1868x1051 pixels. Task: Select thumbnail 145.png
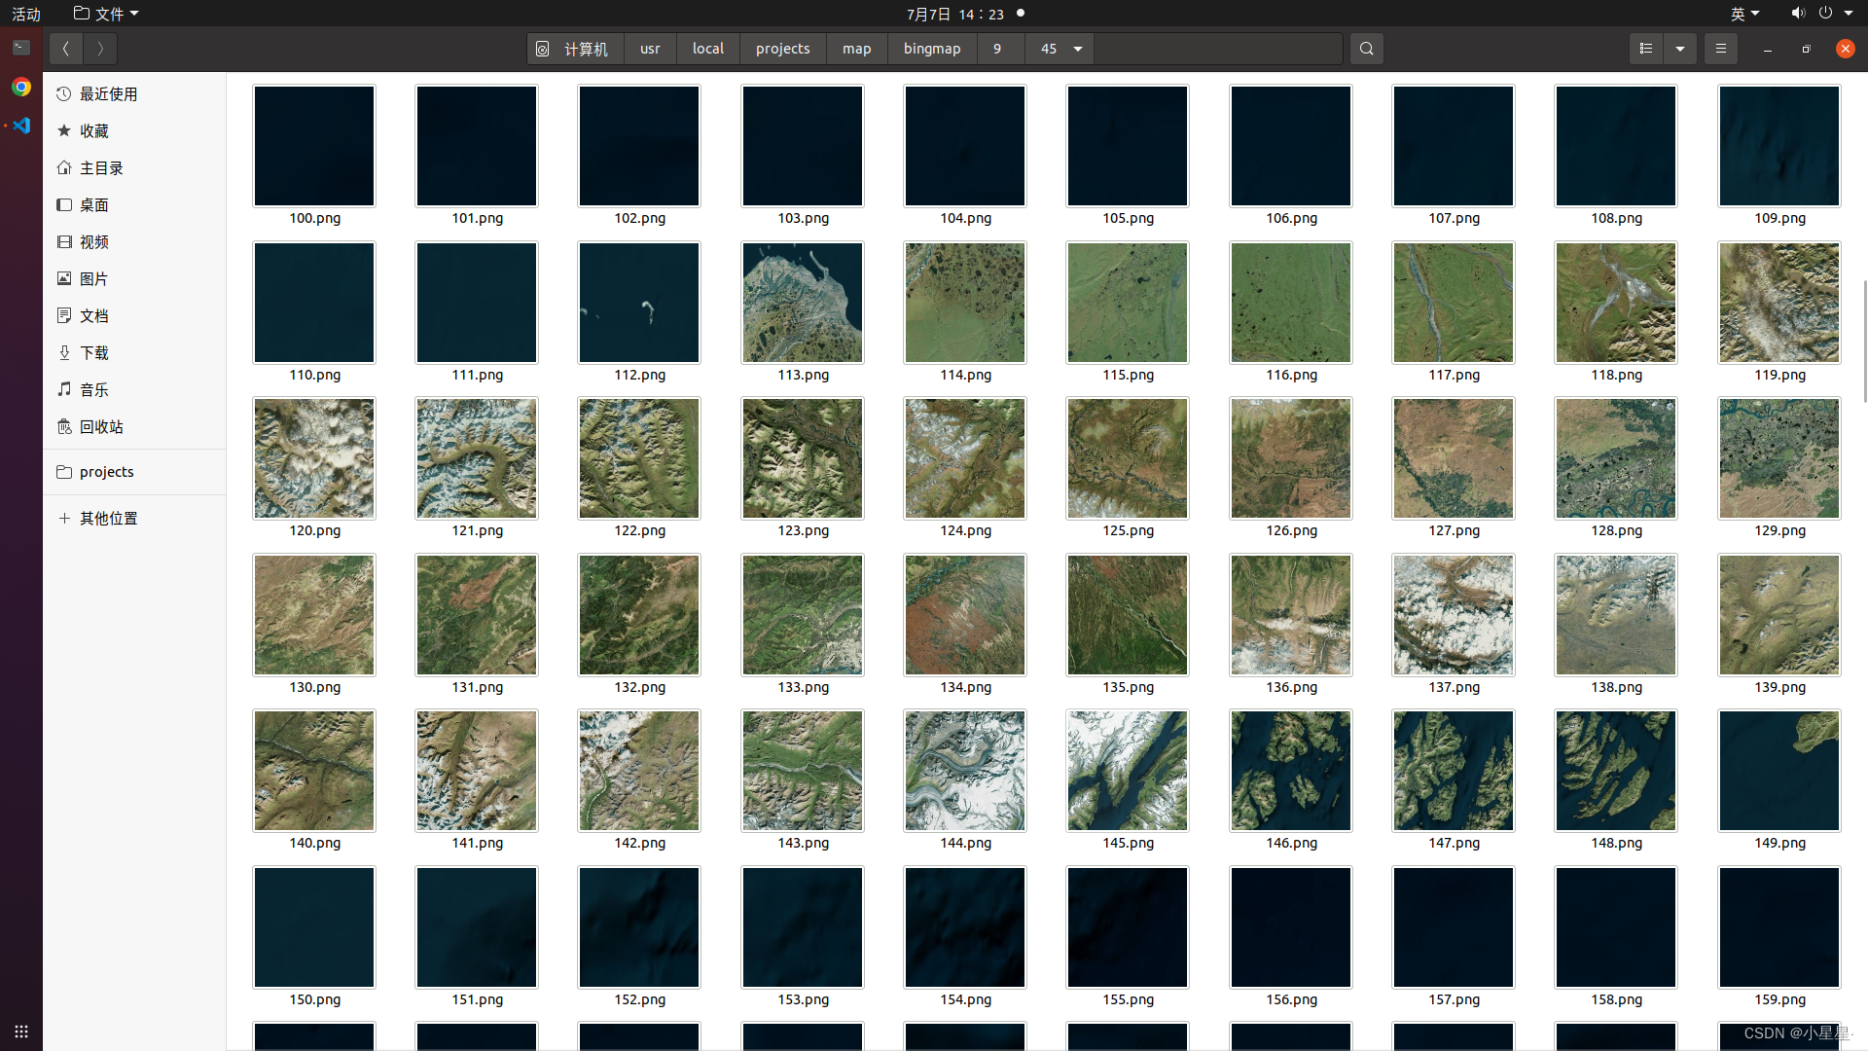coord(1128,771)
